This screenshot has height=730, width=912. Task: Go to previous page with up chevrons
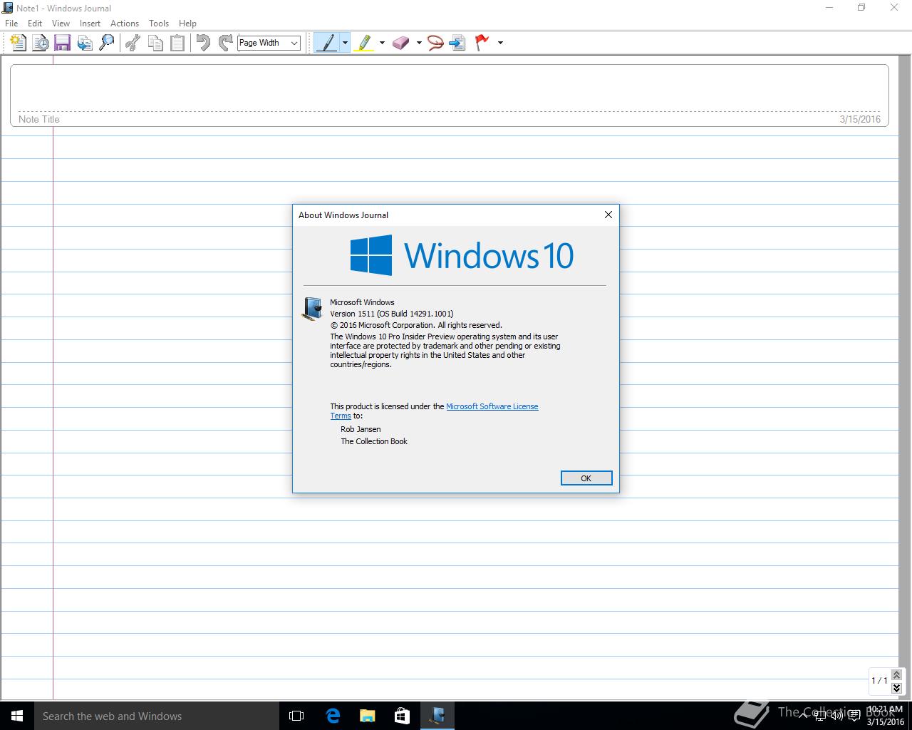pos(897,674)
